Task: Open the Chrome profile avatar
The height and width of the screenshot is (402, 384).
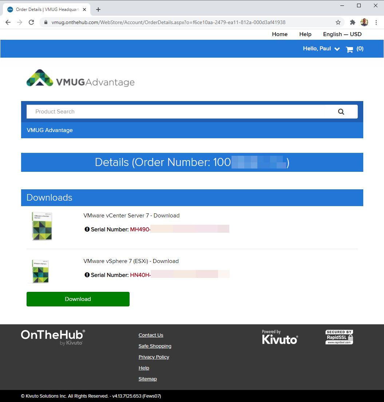Action: (364, 22)
